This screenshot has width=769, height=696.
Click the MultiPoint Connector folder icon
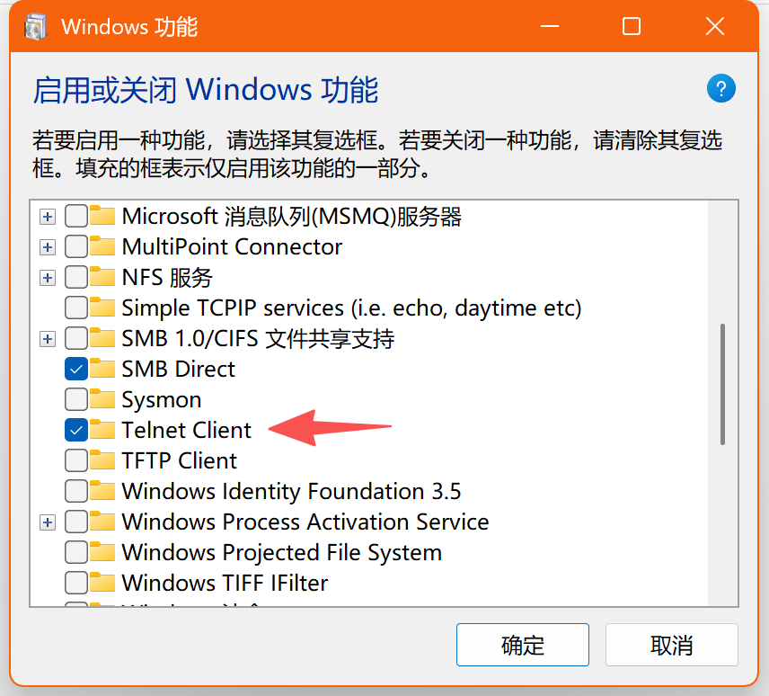(103, 246)
